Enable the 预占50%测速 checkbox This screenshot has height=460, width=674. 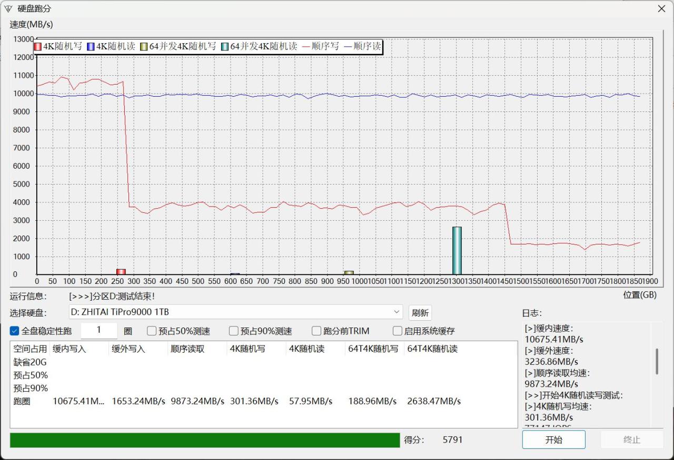point(152,331)
